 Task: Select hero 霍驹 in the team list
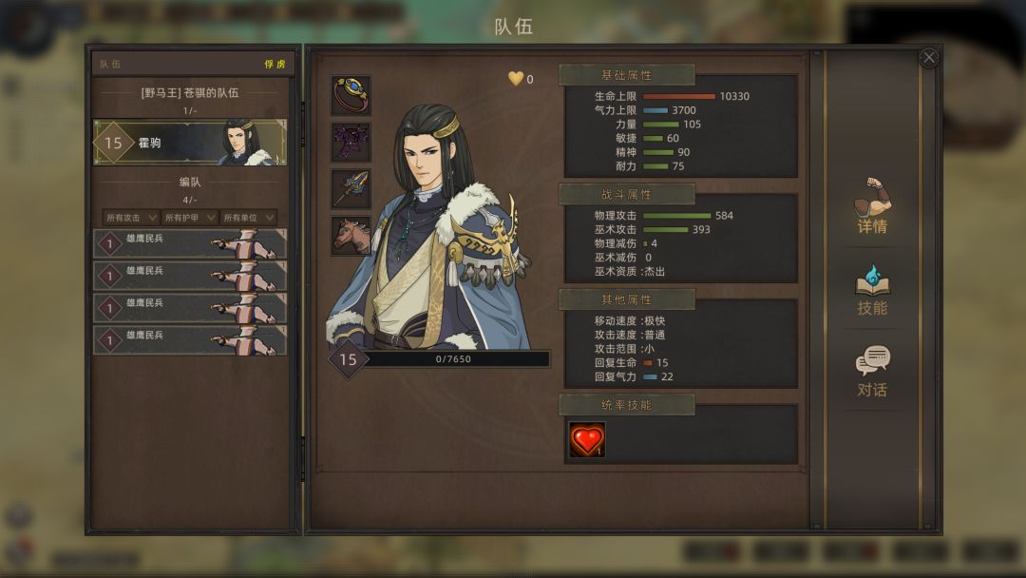click(190, 142)
